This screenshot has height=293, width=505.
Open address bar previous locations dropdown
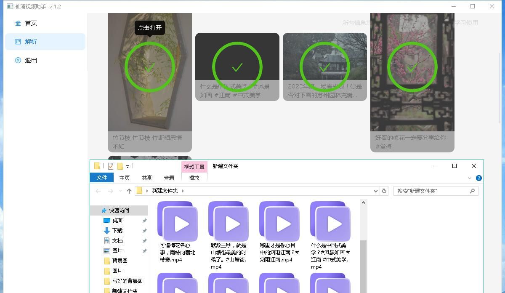click(x=376, y=191)
